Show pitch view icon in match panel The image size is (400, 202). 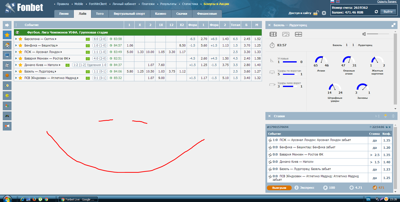(273, 34)
